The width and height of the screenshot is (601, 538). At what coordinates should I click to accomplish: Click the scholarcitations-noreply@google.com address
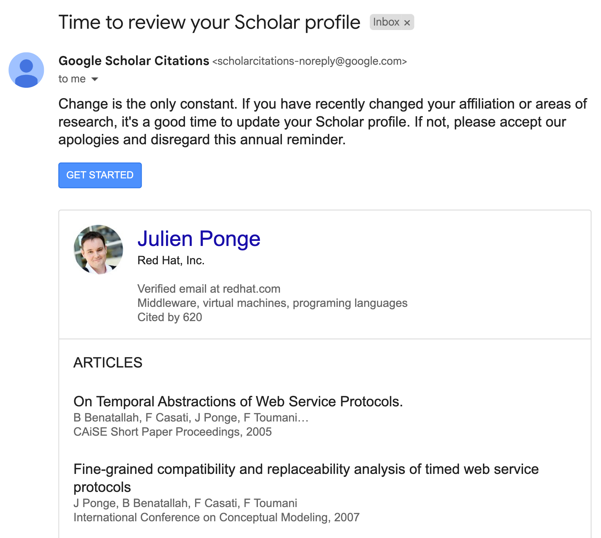coord(310,61)
